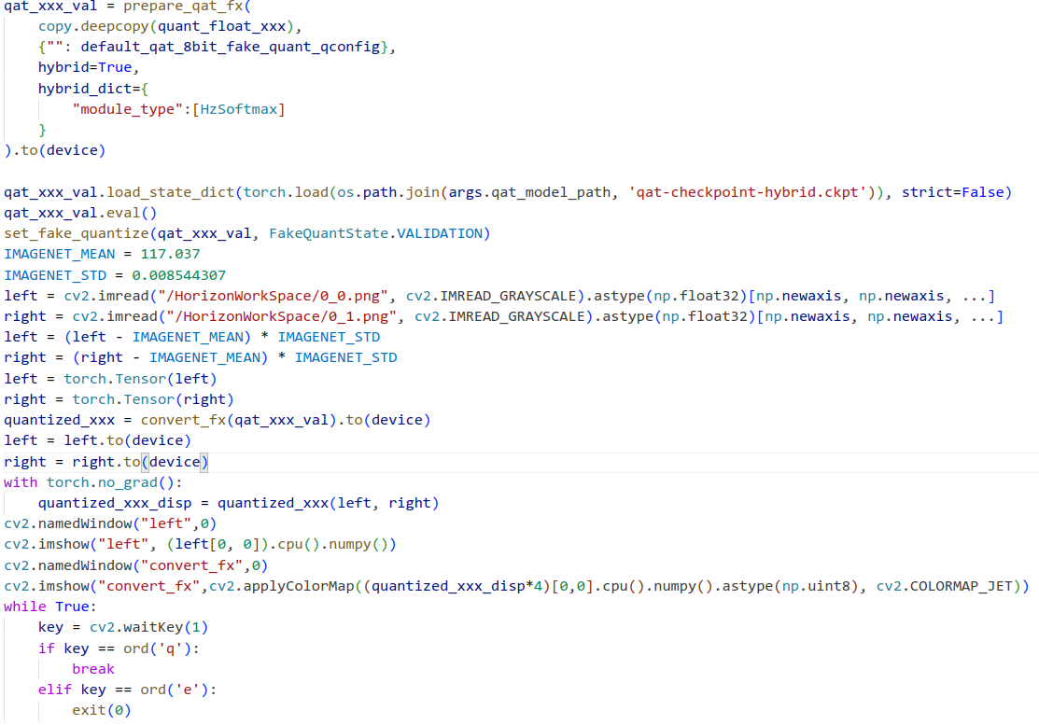This screenshot has width=1039, height=725.
Task: Place cursor on default_qat_8bit_fake_quant_qconfig
Action: 231,47
